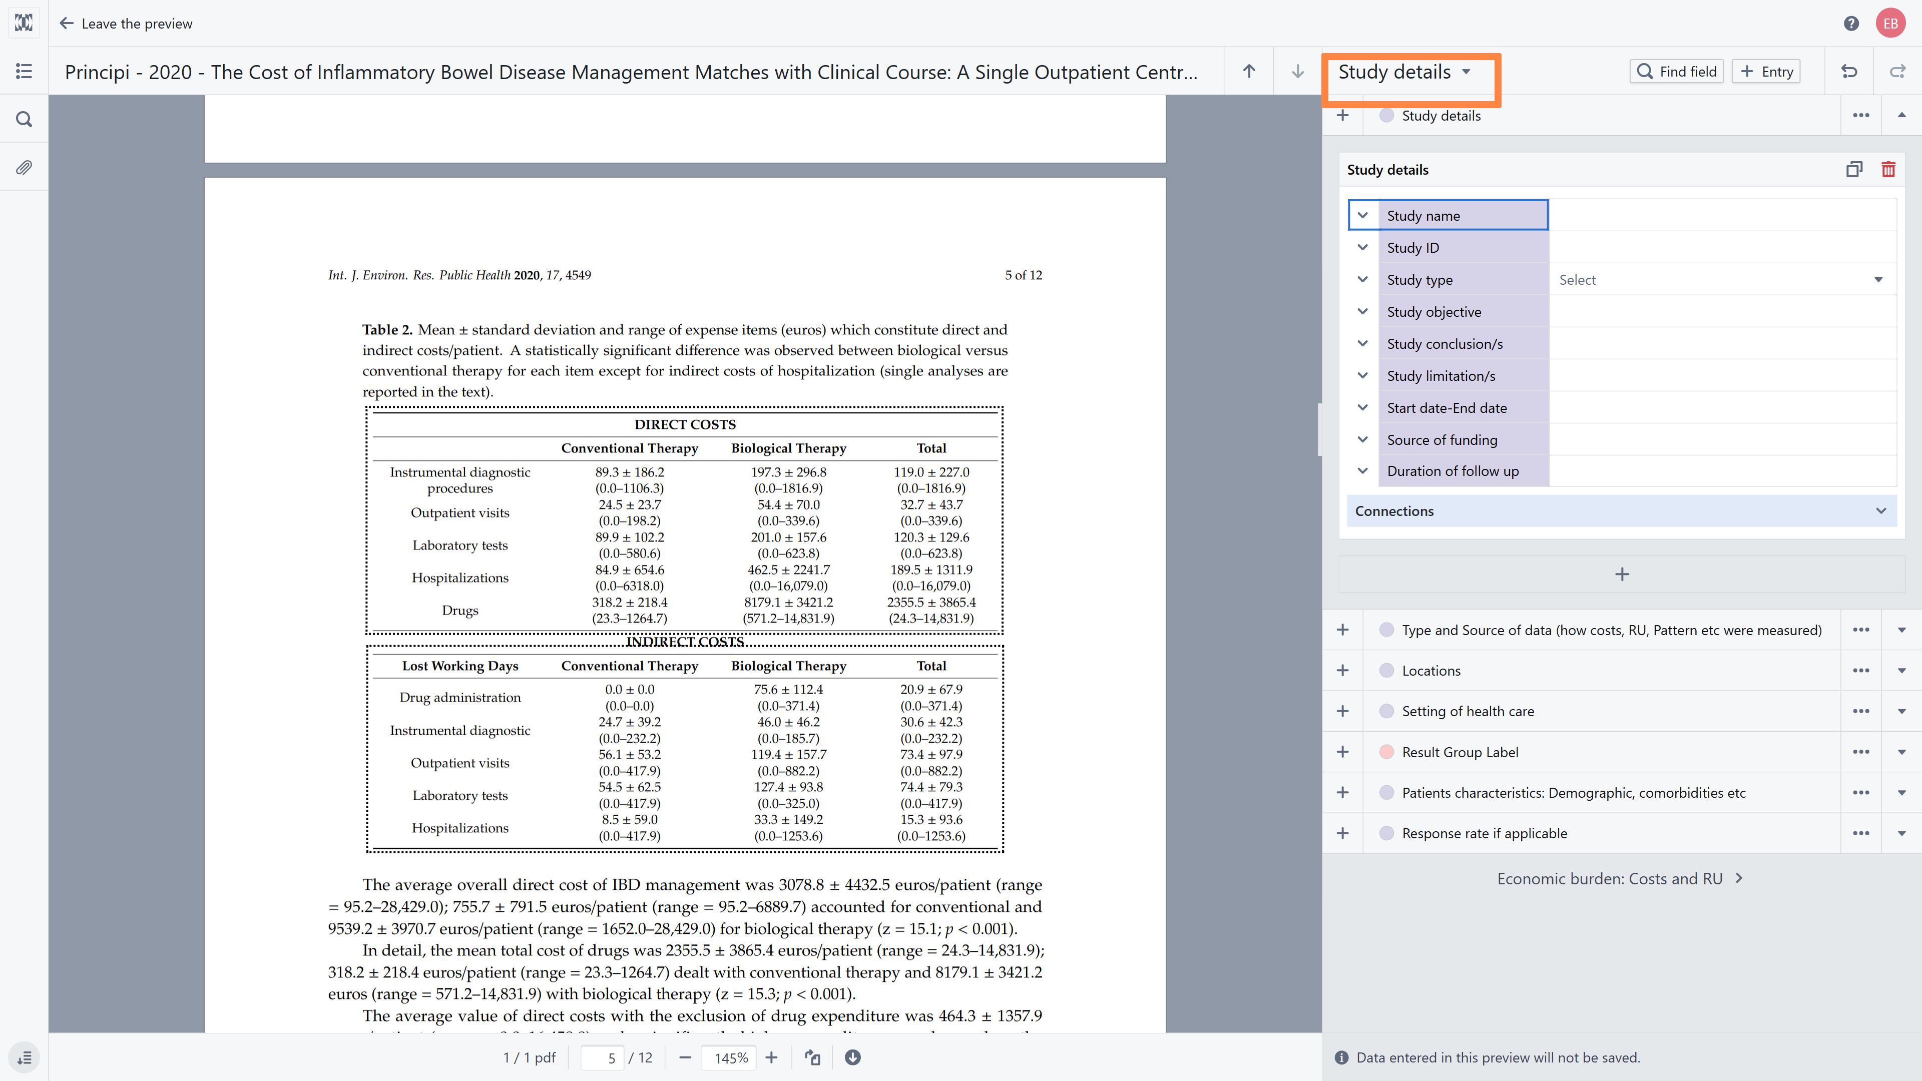
Task: Expand the Setting of health care section
Action: point(1902,711)
